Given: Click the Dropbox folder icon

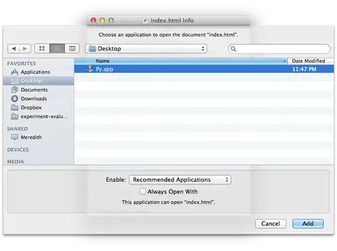Looking at the screenshot, I should [x=14, y=107].
